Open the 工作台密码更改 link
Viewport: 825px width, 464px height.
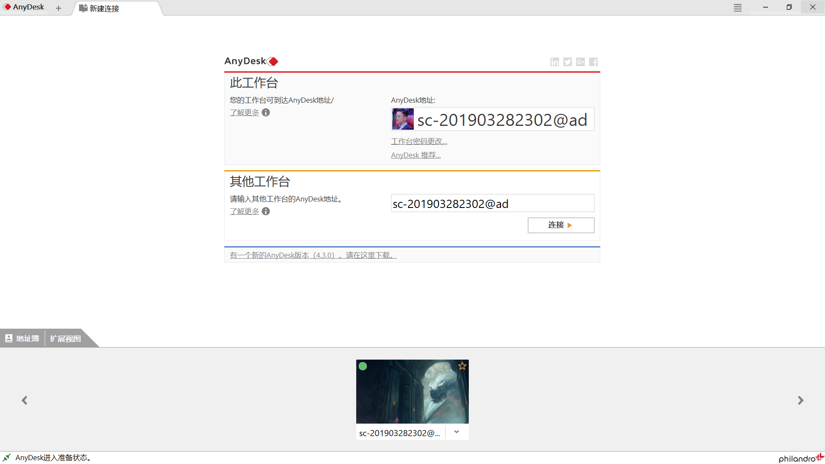click(x=419, y=141)
